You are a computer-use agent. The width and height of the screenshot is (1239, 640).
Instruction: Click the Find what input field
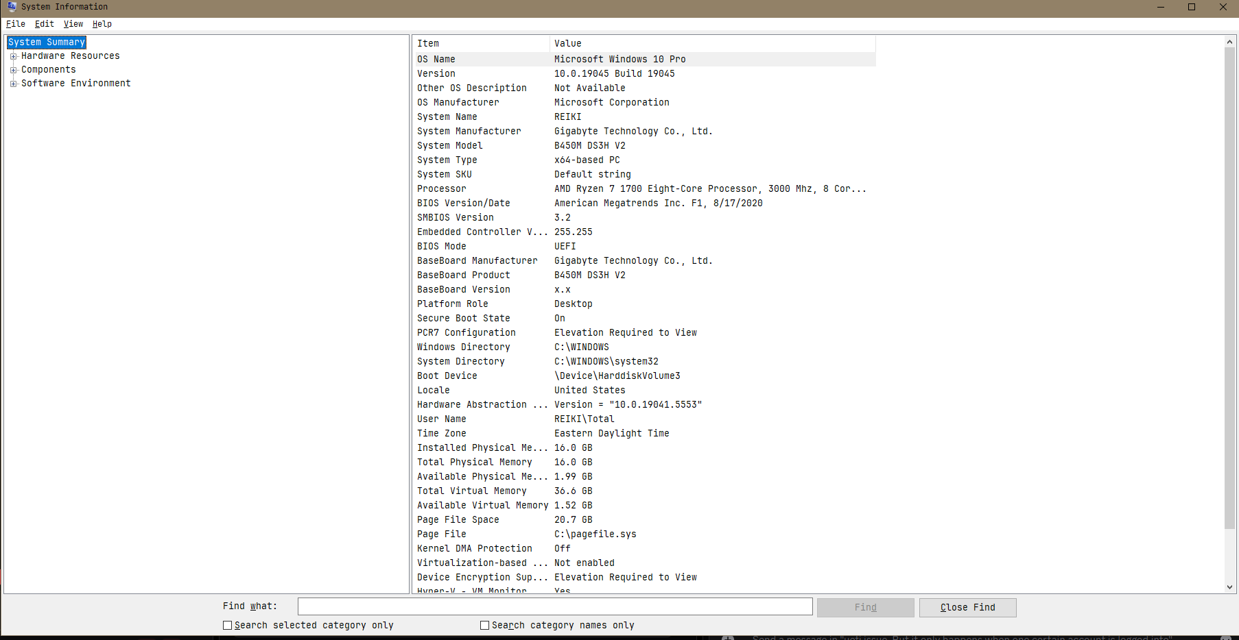point(555,607)
